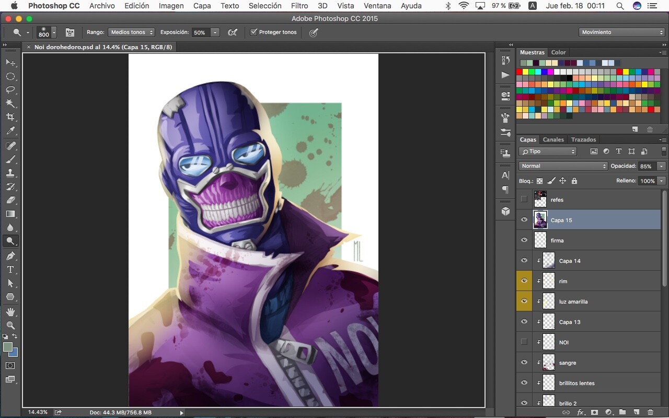Hide the Capa 15 layer
The height and width of the screenshot is (418, 669).
[524, 220]
